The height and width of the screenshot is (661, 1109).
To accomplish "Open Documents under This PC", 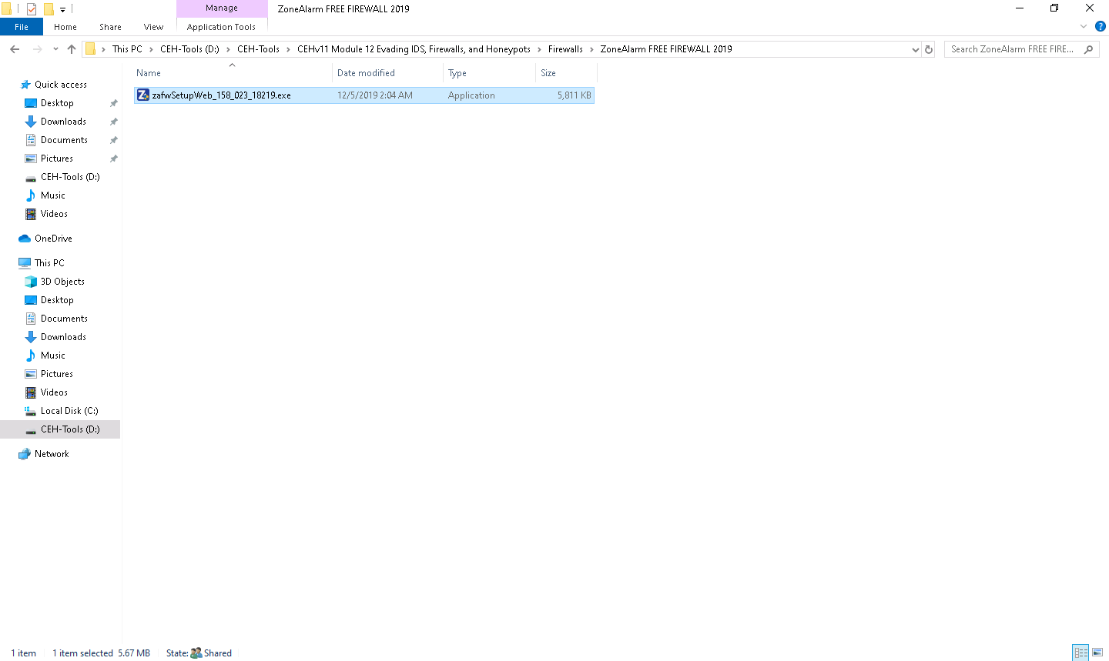I will tap(64, 319).
